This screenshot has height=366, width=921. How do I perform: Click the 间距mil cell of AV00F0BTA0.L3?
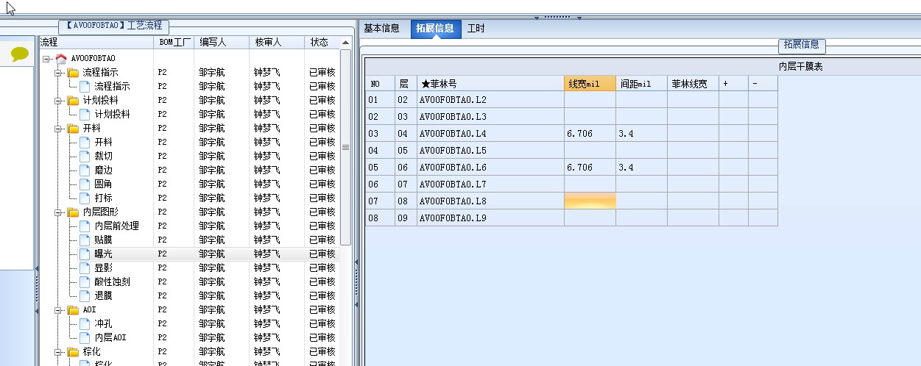(x=641, y=116)
